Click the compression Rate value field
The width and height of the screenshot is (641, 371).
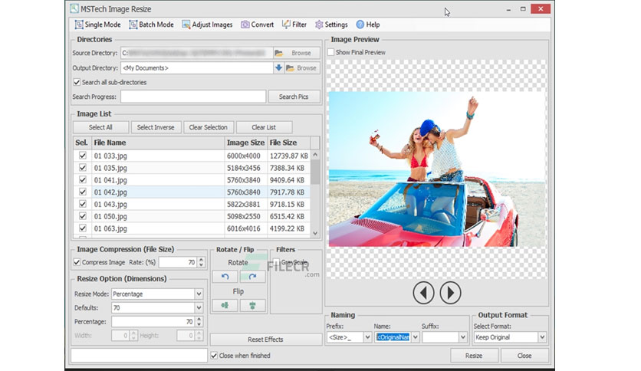[x=178, y=262]
